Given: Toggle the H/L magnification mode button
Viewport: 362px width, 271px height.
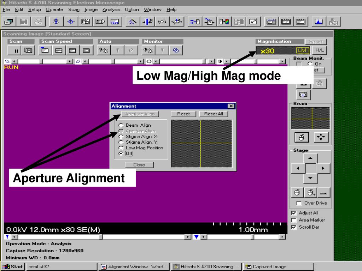Looking at the screenshot, I should point(319,50).
